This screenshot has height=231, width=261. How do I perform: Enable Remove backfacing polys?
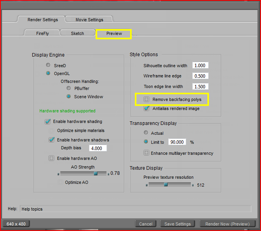click(147, 99)
